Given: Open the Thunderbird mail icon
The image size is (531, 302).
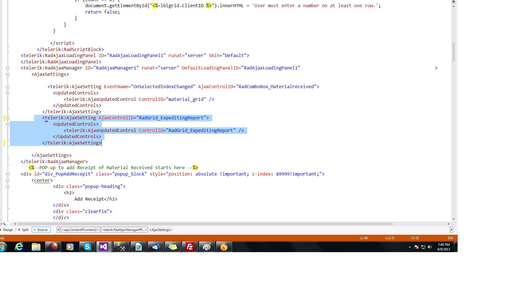Looking at the screenshot, I should click(156, 247).
